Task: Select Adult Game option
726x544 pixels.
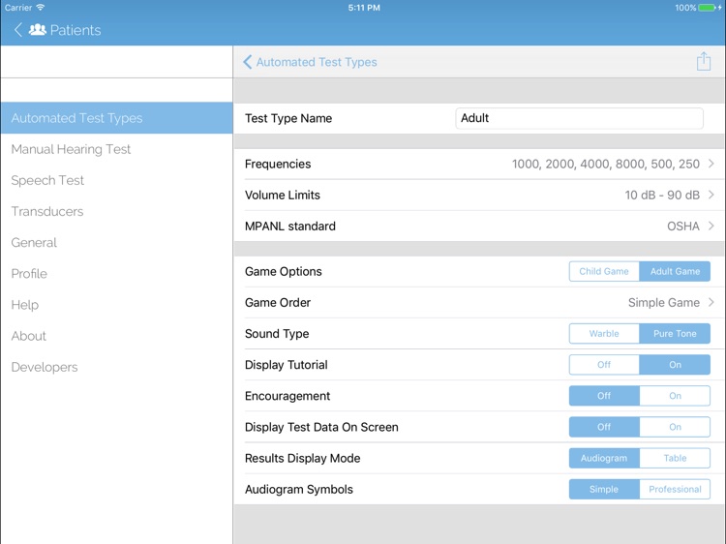Action: [x=675, y=271]
